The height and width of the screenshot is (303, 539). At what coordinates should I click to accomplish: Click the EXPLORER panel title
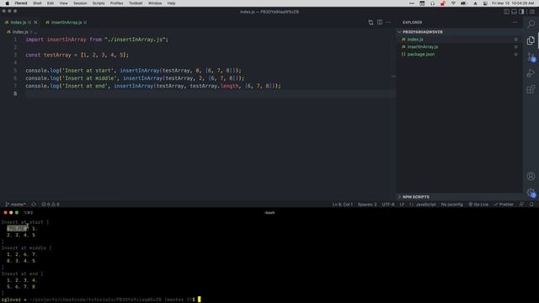[412, 23]
